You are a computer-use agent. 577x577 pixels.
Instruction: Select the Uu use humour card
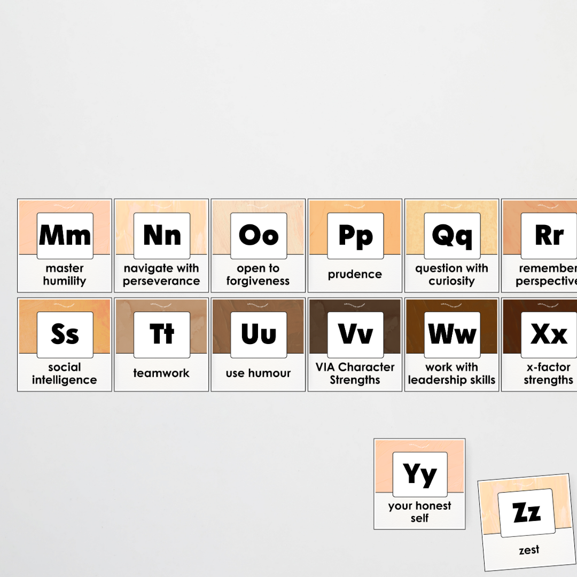(x=258, y=344)
